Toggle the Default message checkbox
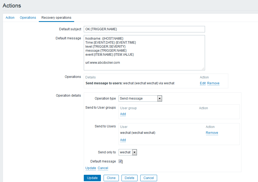 [x=120, y=161]
